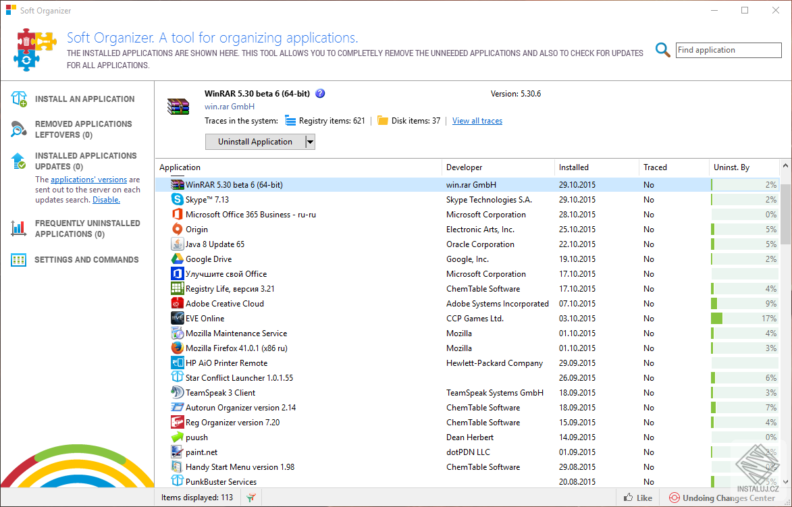Open Removed Applications Leftovers (0)

coord(83,129)
